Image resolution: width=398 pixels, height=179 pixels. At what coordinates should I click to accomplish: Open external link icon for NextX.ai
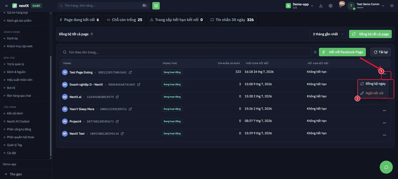(x=117, y=97)
